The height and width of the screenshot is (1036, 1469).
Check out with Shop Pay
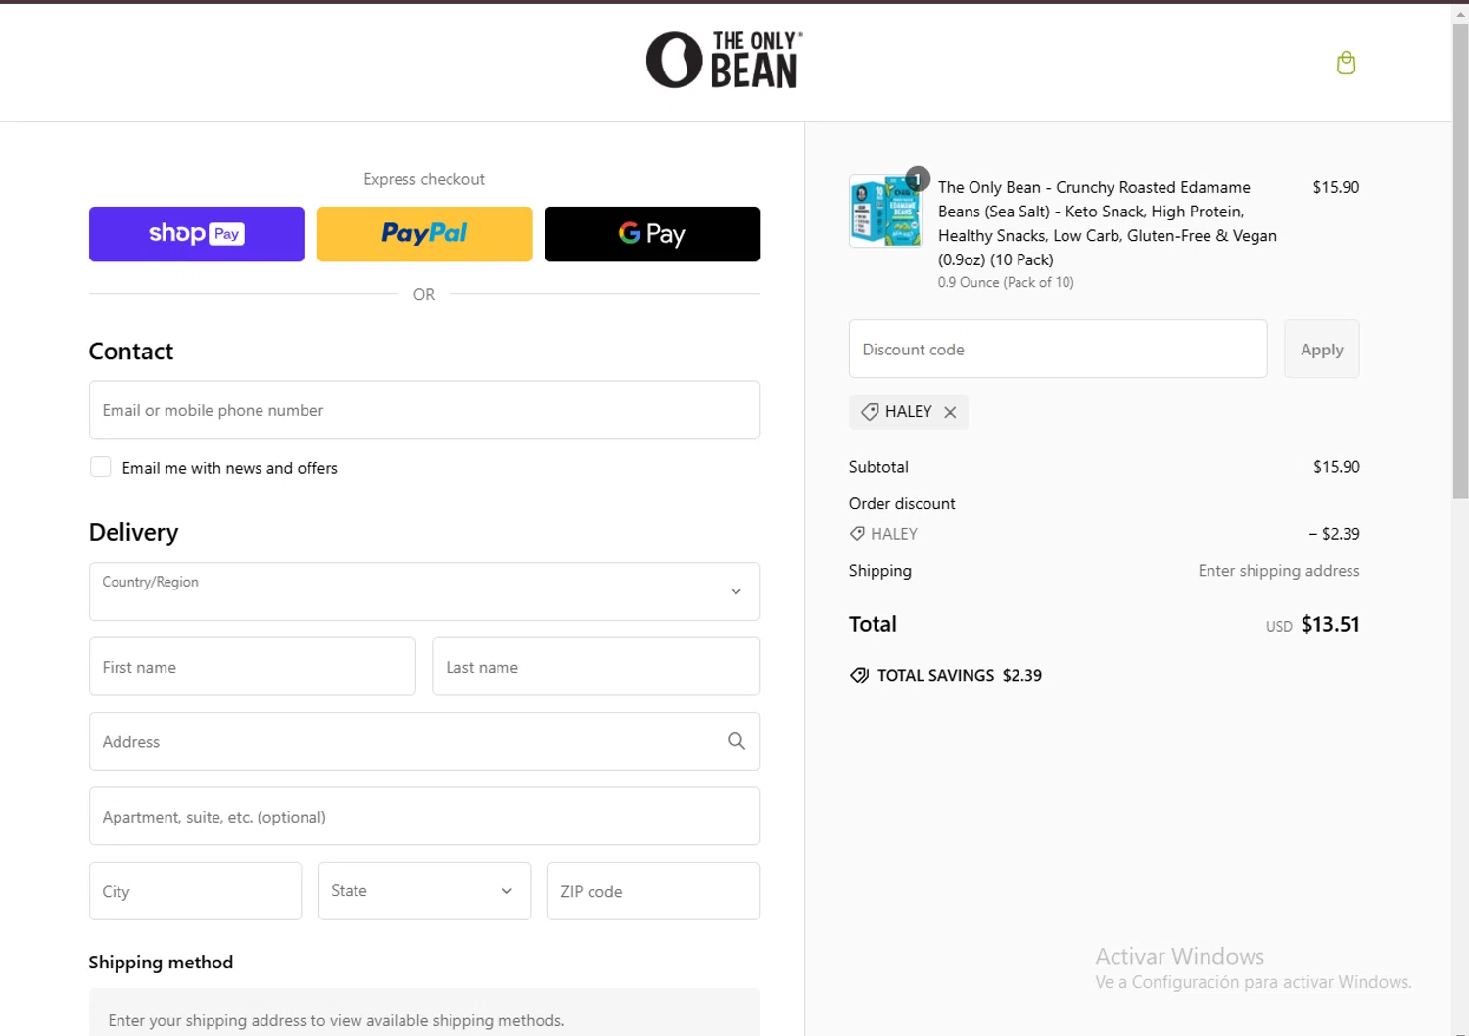pyautogui.click(x=197, y=234)
